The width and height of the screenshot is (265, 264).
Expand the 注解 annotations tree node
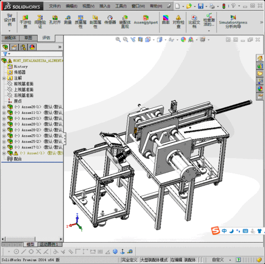(x=4, y=78)
